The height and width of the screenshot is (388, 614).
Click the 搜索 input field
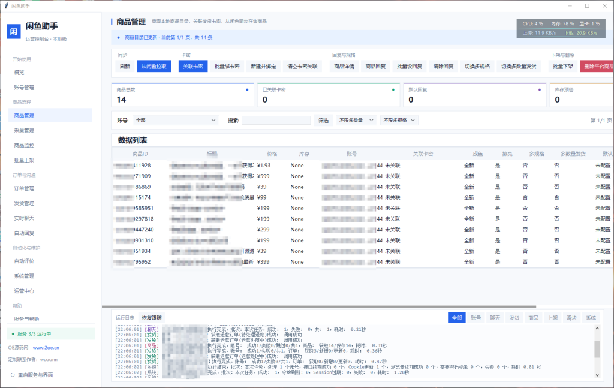pos(276,120)
